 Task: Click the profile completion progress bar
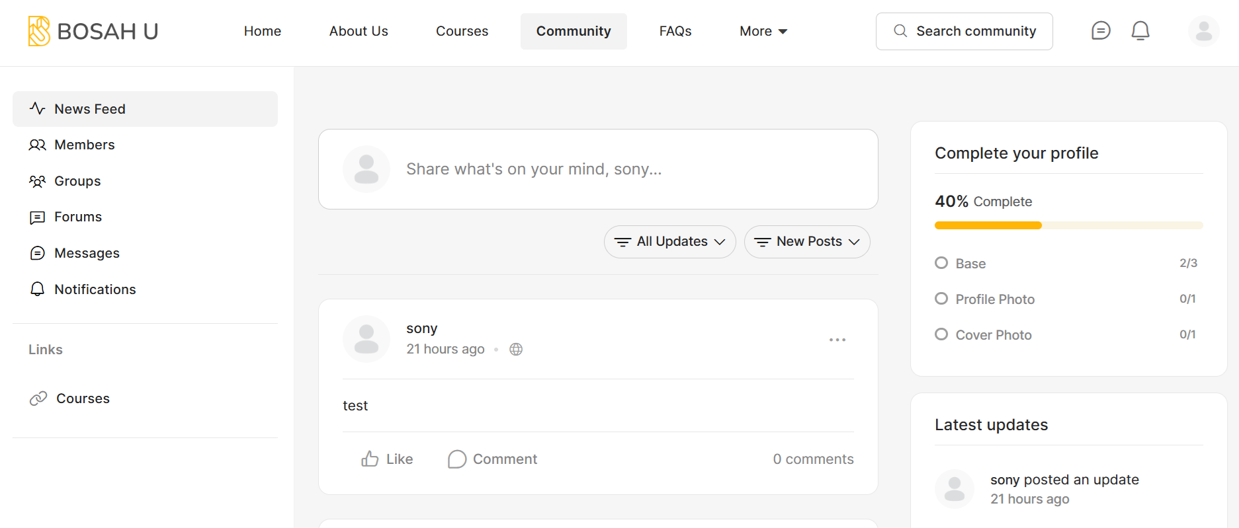tap(1068, 225)
